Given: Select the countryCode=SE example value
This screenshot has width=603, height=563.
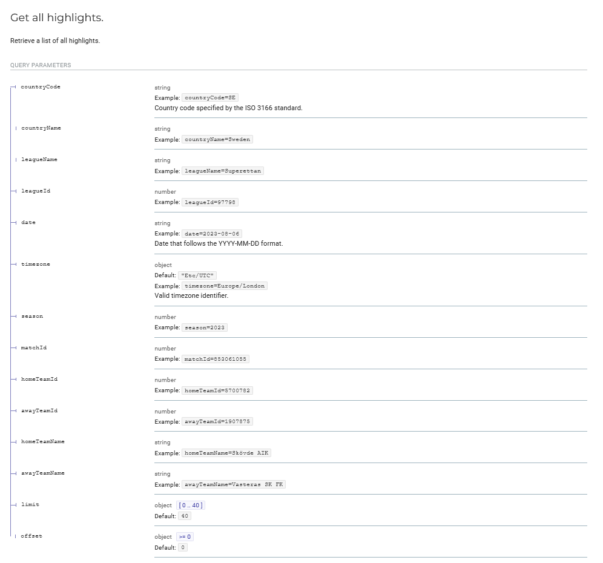Looking at the screenshot, I should (210, 97).
